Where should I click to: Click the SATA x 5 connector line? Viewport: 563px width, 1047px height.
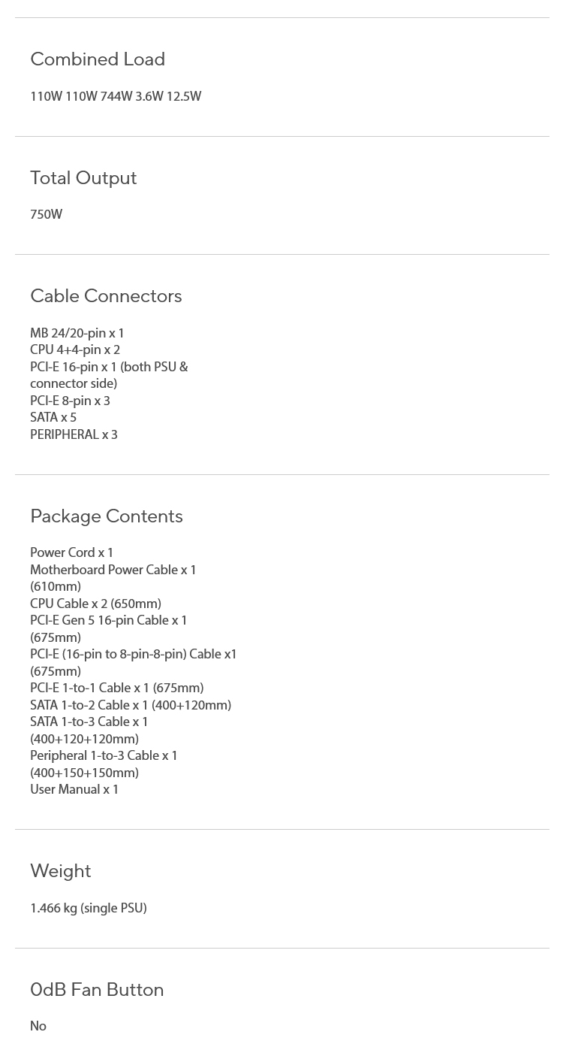point(53,418)
